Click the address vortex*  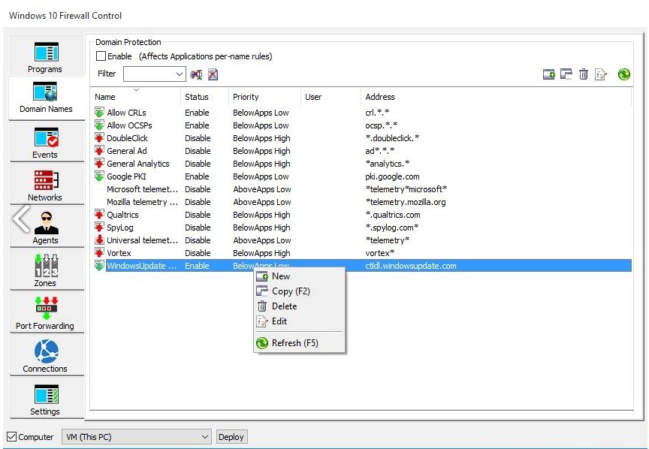(380, 253)
